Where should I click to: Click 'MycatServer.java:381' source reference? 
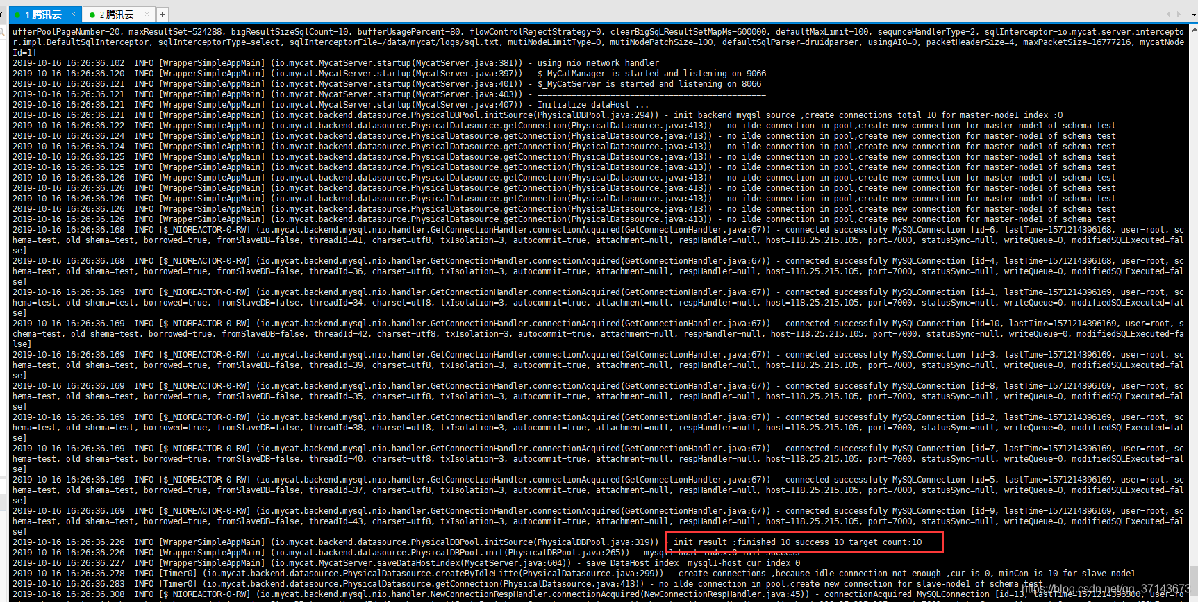(x=465, y=63)
